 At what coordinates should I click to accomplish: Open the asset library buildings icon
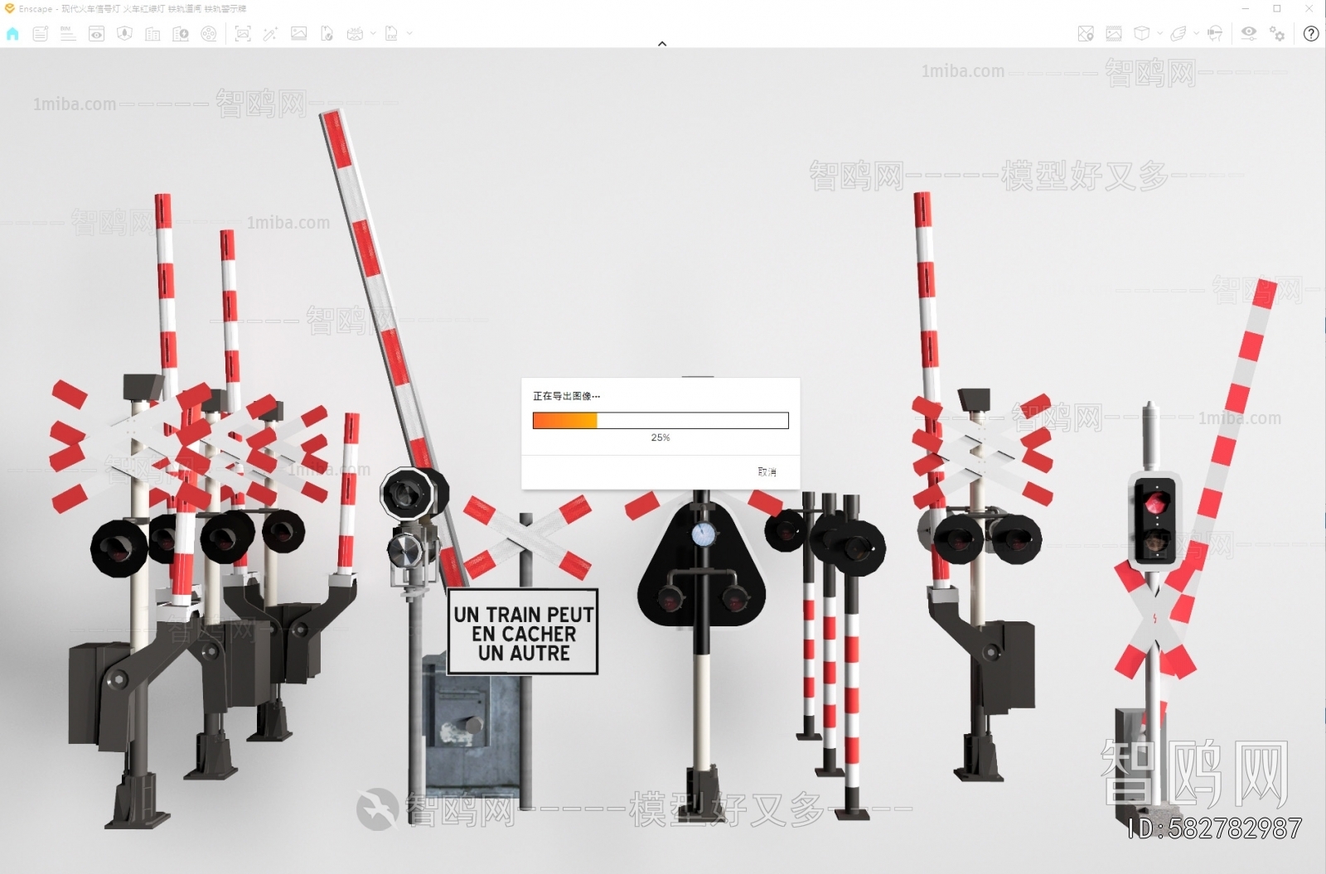152,34
